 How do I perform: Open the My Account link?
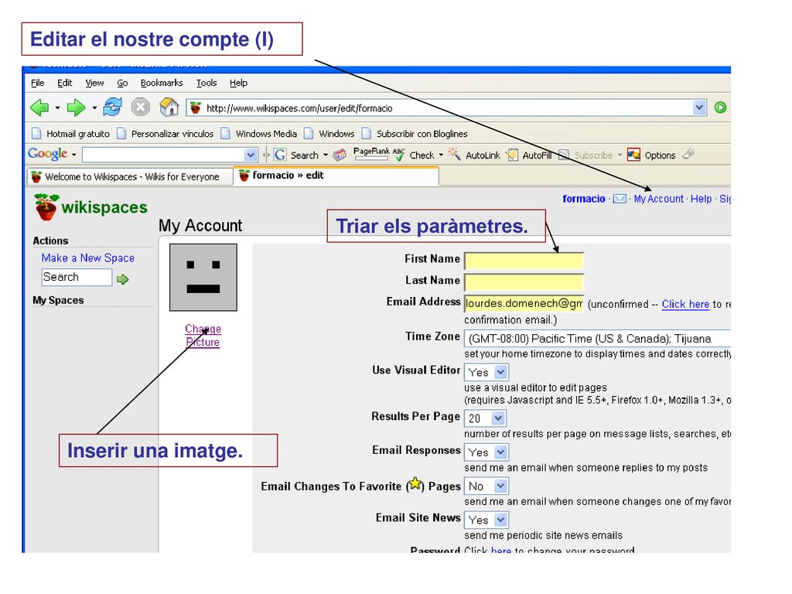click(x=658, y=199)
